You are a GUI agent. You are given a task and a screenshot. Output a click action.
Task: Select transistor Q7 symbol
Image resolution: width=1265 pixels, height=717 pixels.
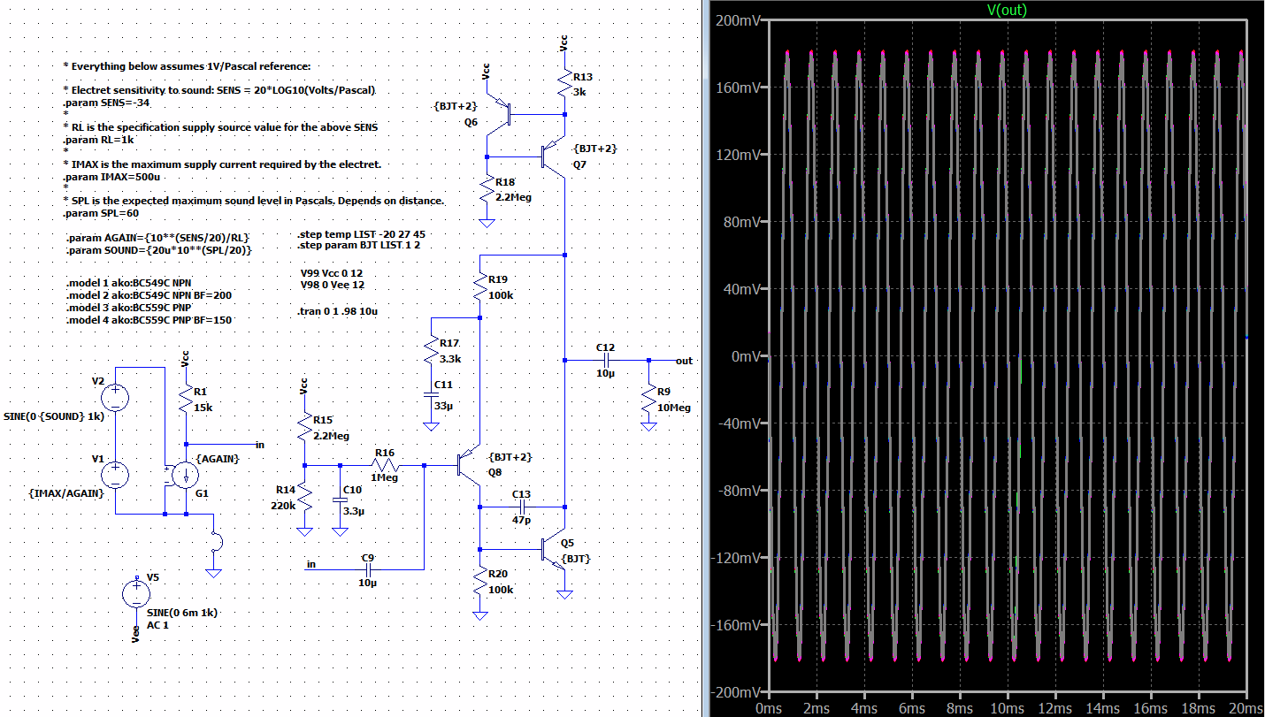(x=552, y=156)
